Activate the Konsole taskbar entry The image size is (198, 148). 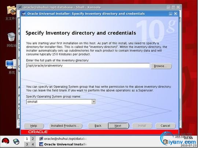pyautogui.click(x=63, y=139)
